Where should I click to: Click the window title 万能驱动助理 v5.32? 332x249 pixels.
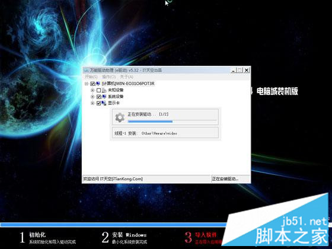click(x=126, y=70)
